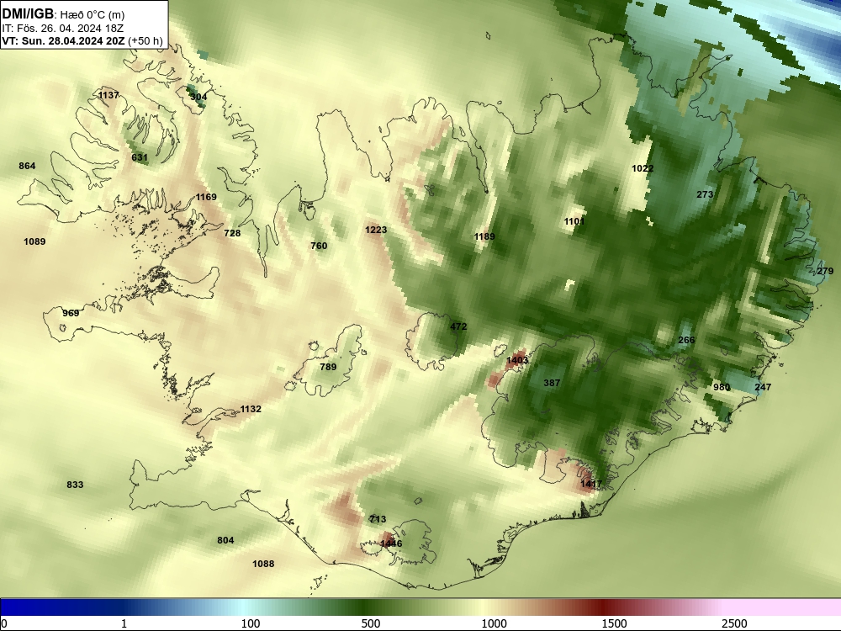
Task: Click the 1137 value label
Action: point(108,95)
